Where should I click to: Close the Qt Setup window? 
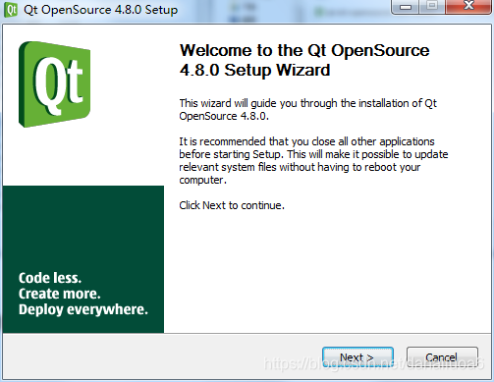(468, 6)
